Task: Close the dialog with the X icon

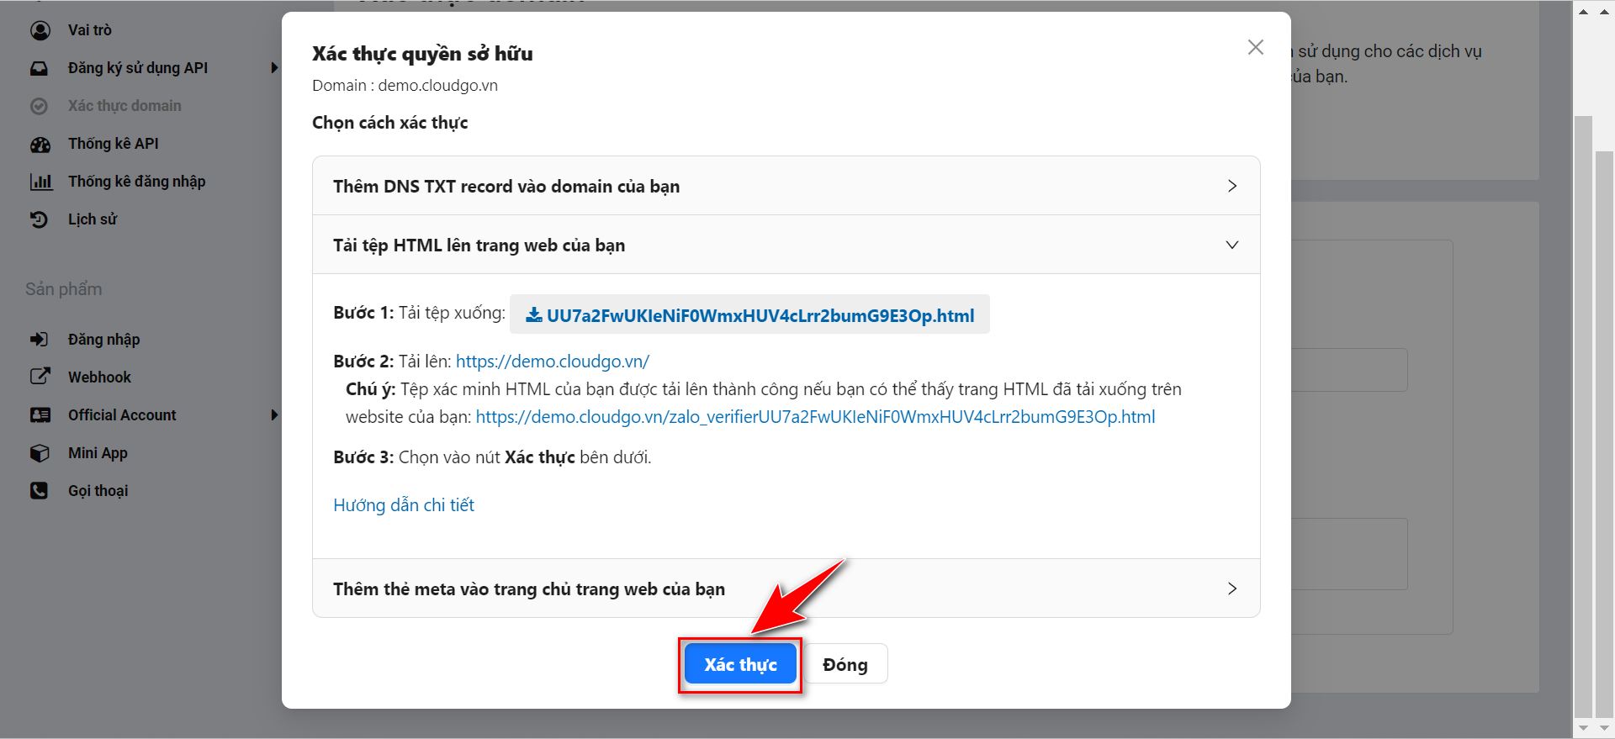Action: [1255, 48]
